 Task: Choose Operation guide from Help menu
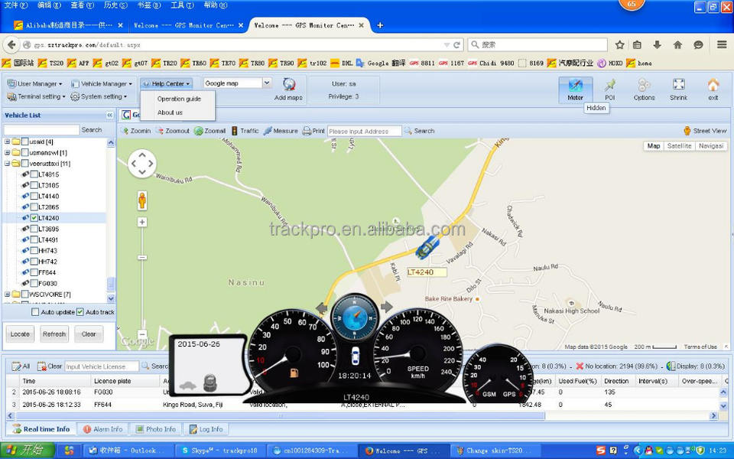click(x=179, y=99)
